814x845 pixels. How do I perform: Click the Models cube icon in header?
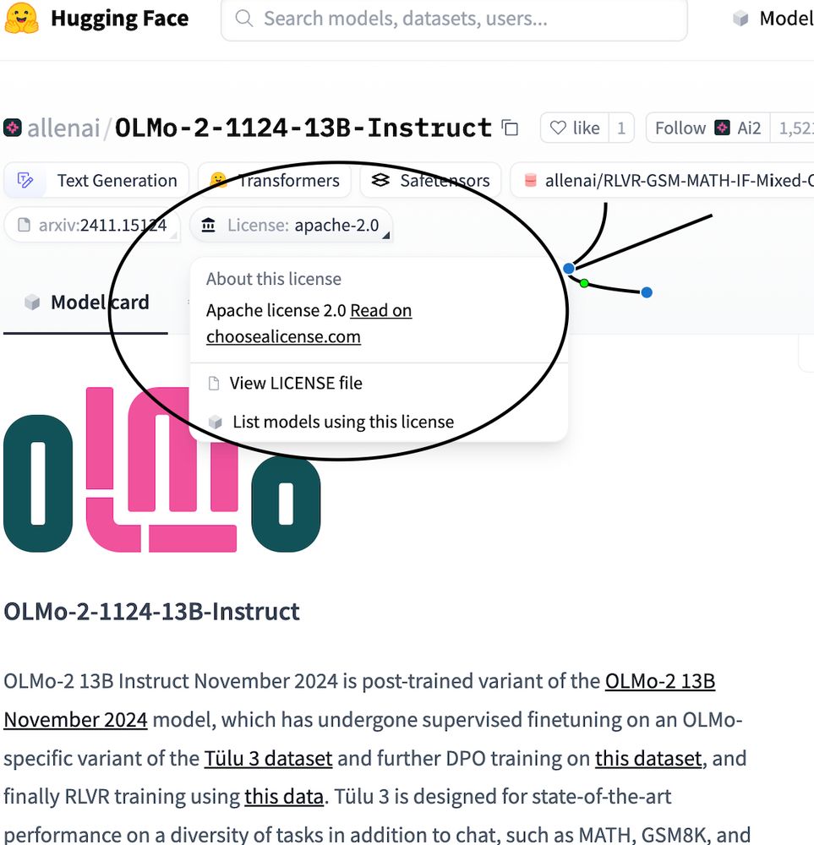point(740,19)
